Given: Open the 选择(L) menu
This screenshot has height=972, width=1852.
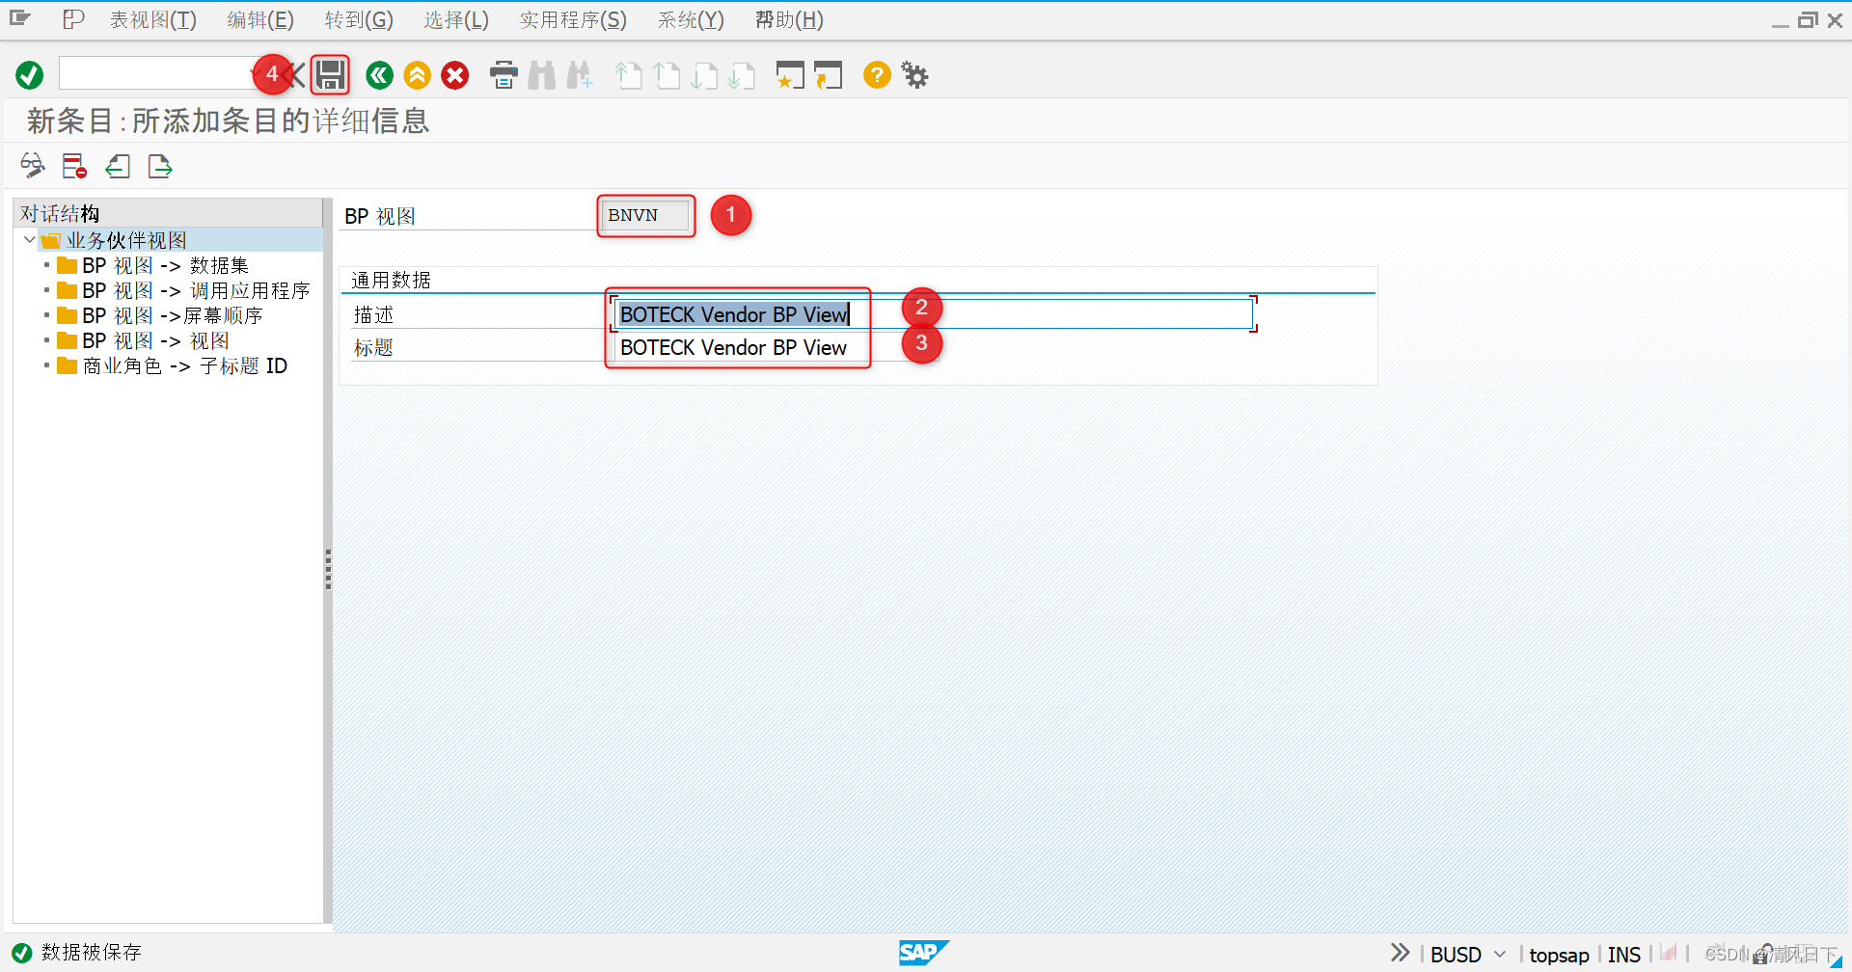Looking at the screenshot, I should point(456,20).
